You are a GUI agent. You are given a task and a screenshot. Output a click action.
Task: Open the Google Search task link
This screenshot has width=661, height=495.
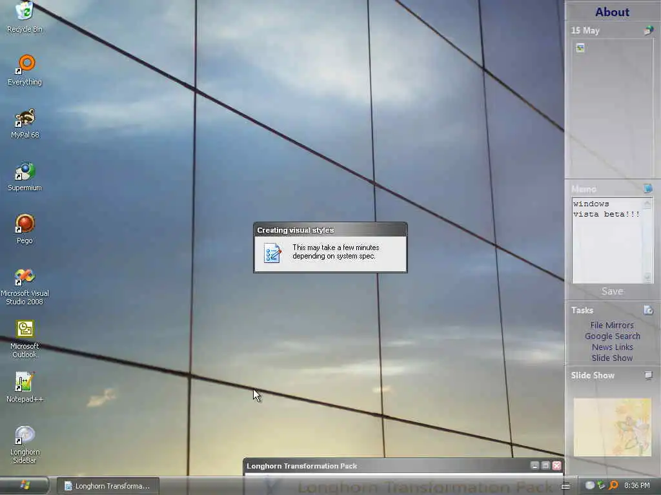pyautogui.click(x=612, y=336)
